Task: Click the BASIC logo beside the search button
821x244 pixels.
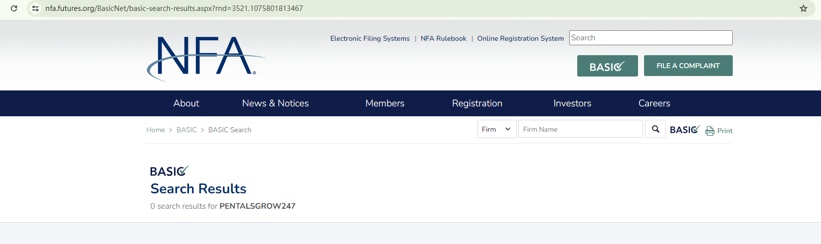Action: coord(685,130)
